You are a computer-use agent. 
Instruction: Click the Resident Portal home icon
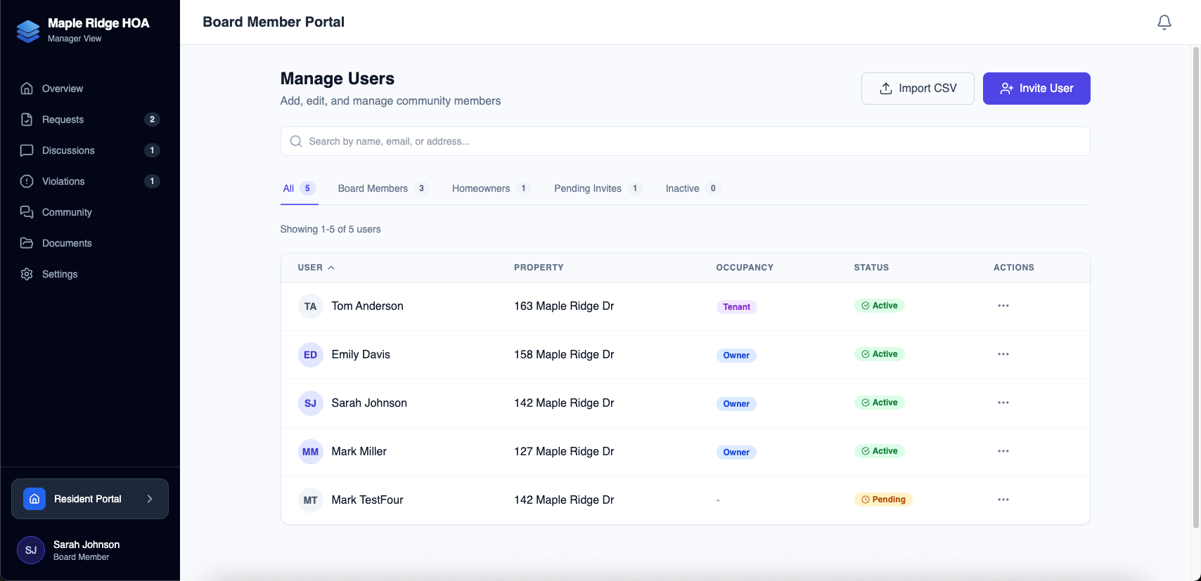[x=34, y=499]
